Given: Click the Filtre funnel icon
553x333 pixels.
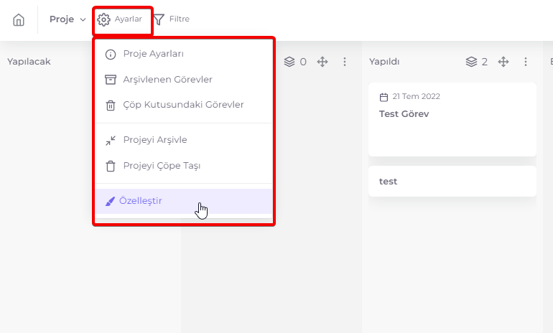Looking at the screenshot, I should pos(159,19).
